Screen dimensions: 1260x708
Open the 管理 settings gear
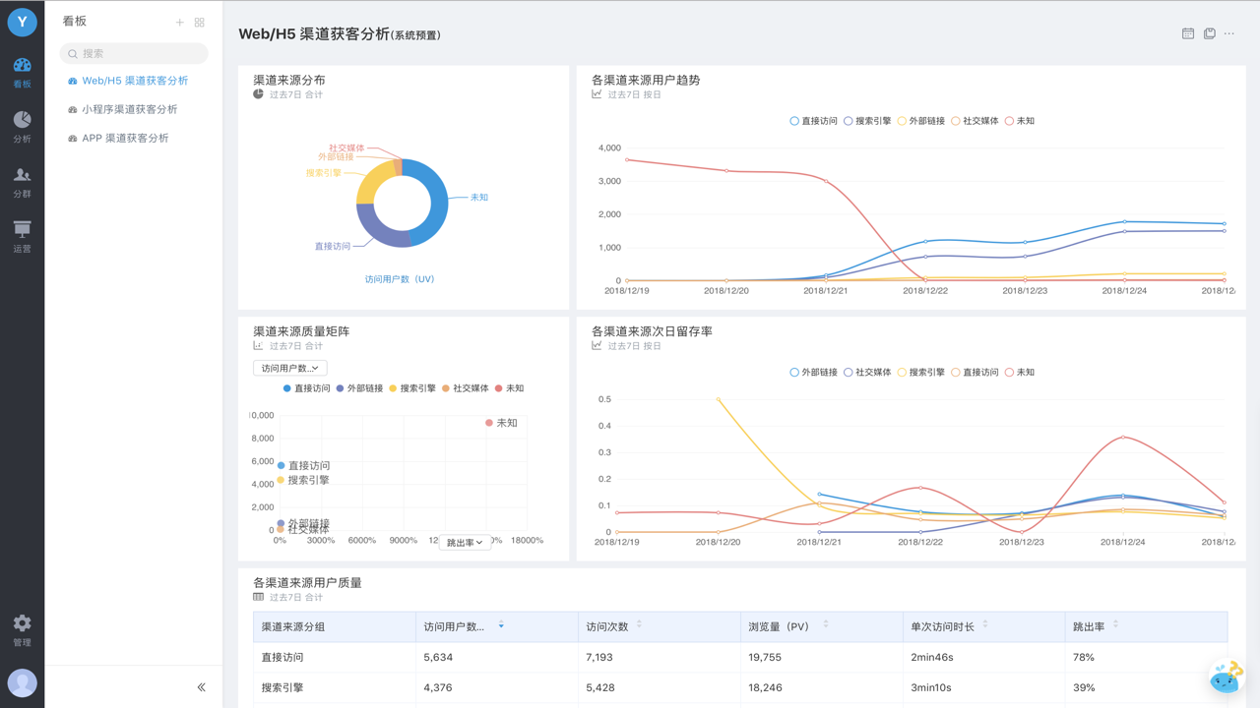point(22,630)
